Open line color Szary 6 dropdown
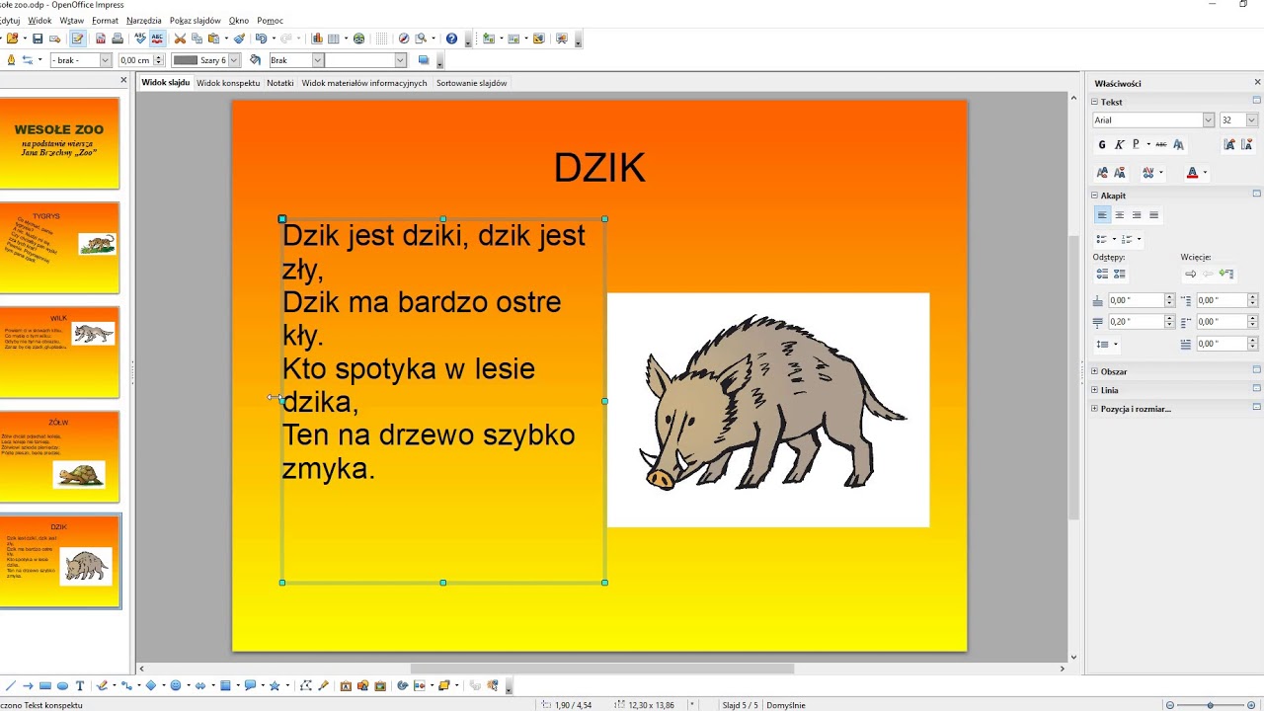The width and height of the screenshot is (1264, 711). pyautogui.click(x=234, y=60)
